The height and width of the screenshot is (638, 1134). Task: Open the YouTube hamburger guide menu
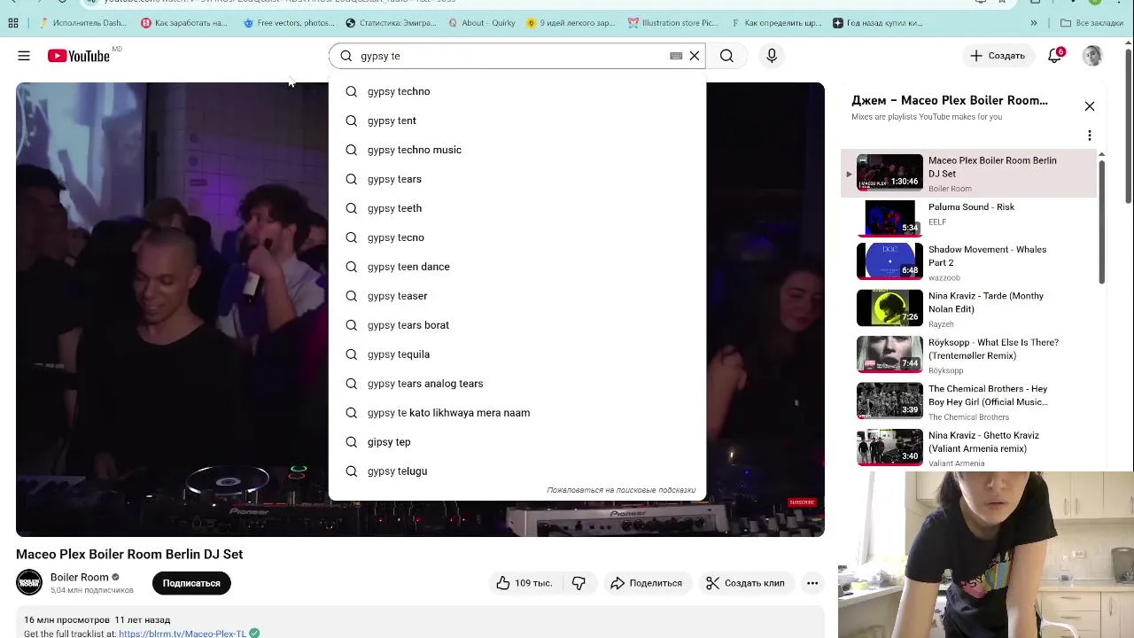click(24, 56)
